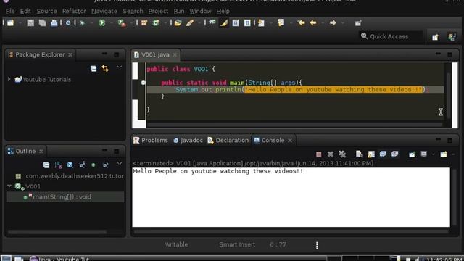464x261 pixels.
Task: Close the Console tab
Action: [290, 141]
